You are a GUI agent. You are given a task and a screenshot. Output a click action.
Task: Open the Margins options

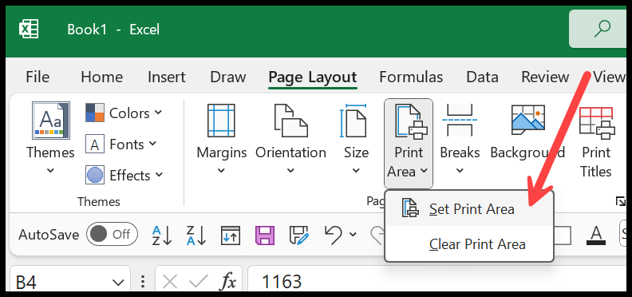pos(221,139)
